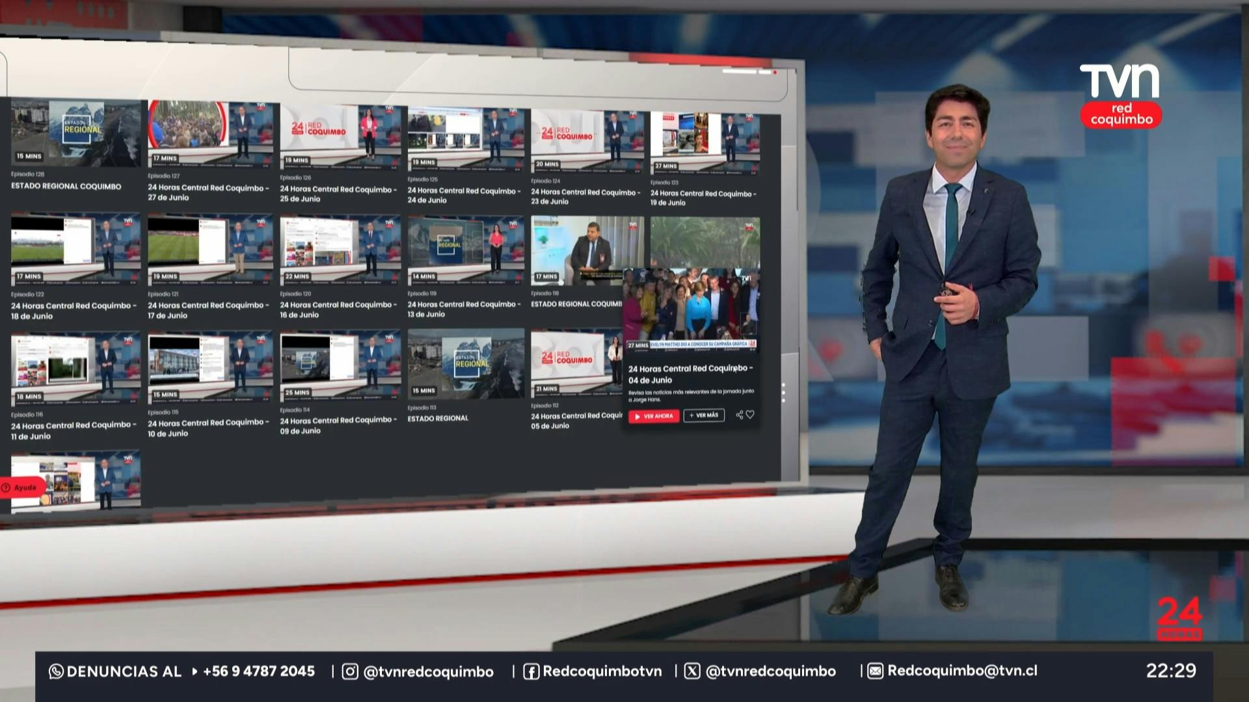Click the 'Episodio 116' label
Image resolution: width=1249 pixels, height=702 pixels.
[x=27, y=415]
